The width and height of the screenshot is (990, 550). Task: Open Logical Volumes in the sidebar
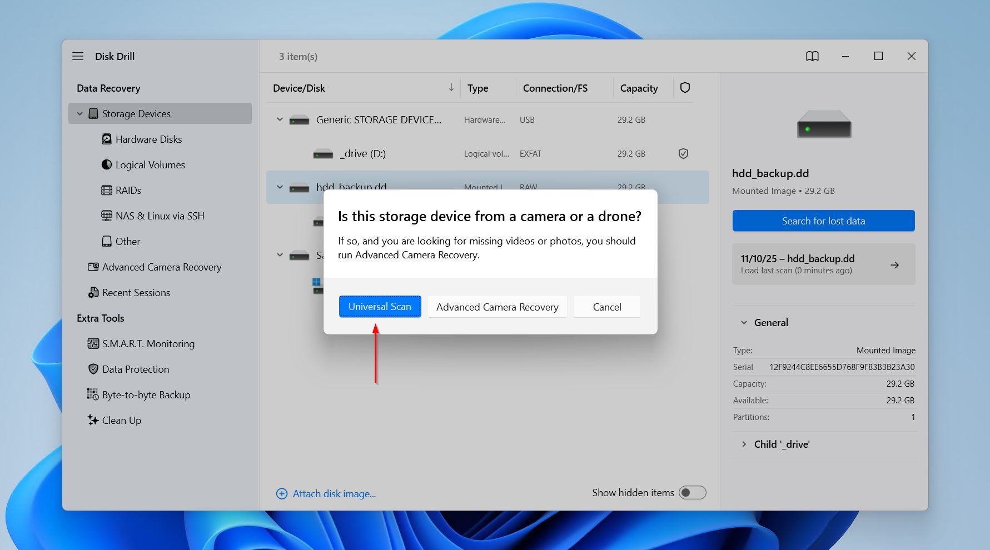click(x=150, y=165)
